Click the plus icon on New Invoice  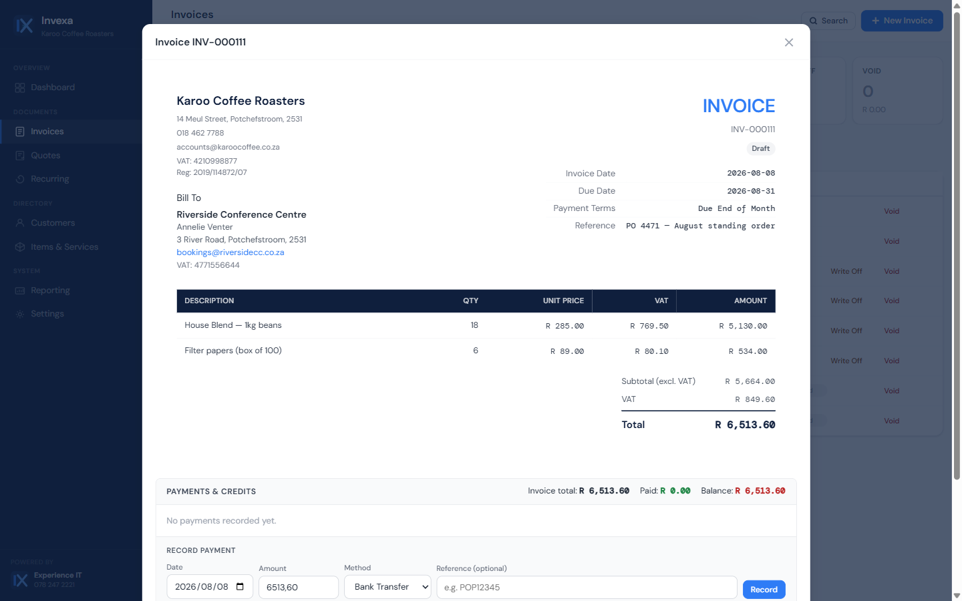(x=875, y=21)
